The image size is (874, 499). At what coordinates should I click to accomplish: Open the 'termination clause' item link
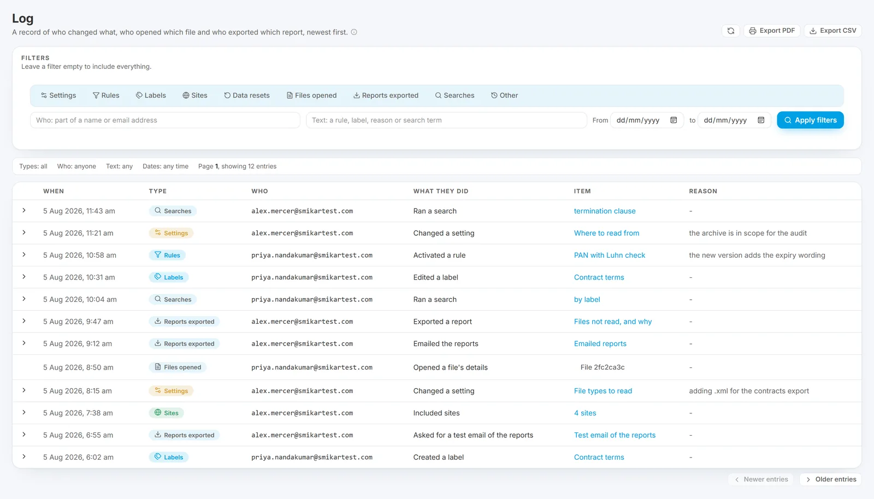pyautogui.click(x=605, y=211)
